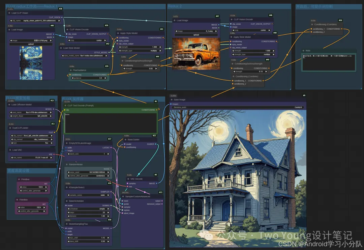
Task: Change the DualCLIPLoader type flux option
Action: [x=31, y=143]
